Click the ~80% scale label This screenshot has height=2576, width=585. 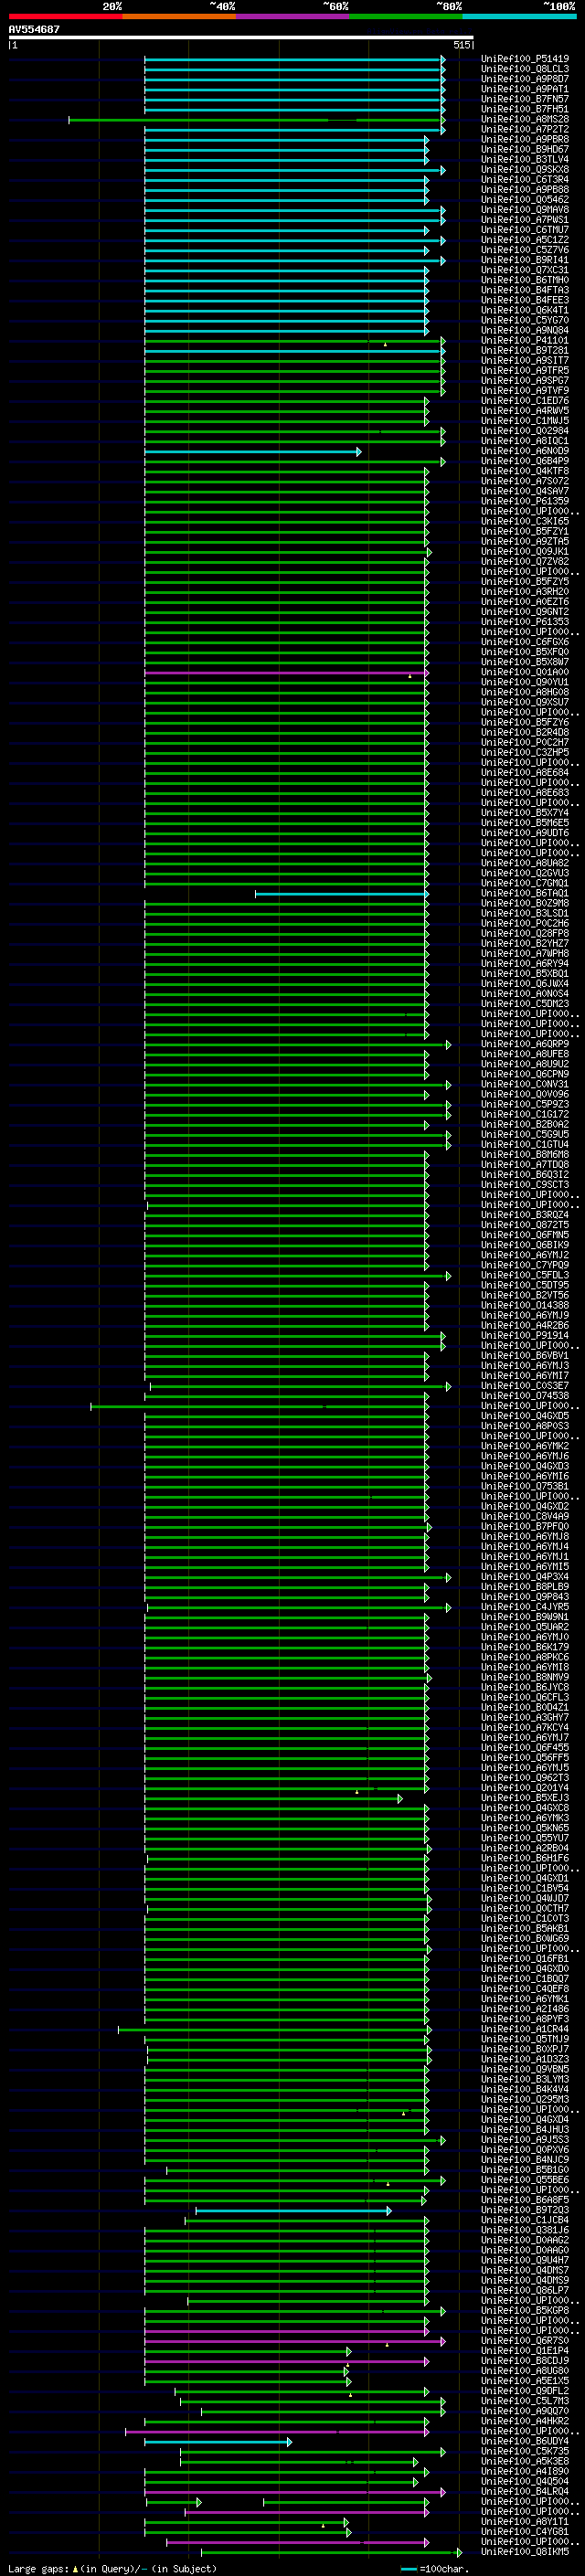[449, 7]
